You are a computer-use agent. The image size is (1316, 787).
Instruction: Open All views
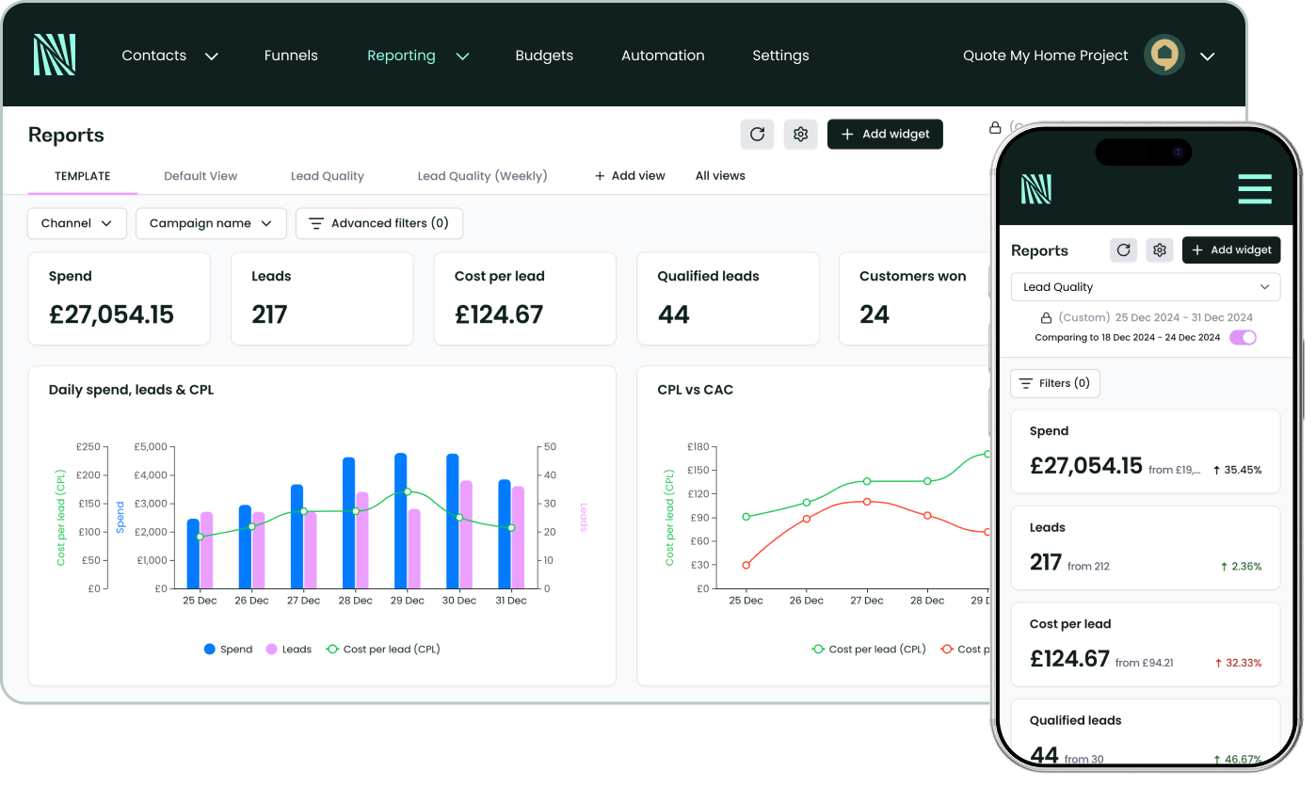720,176
